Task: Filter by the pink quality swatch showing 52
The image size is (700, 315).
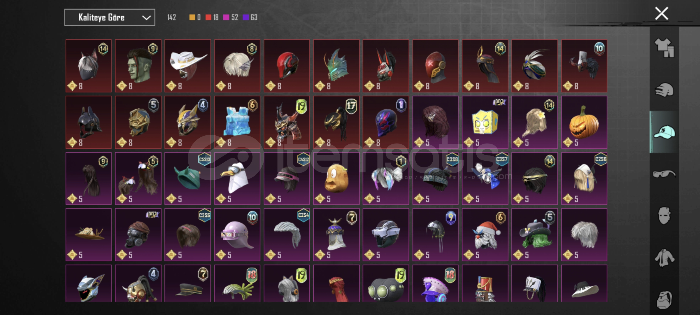Action: click(230, 17)
